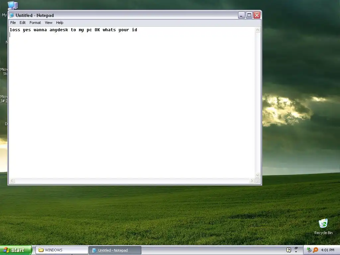Select the Untitled - Notepad taskbar button

[x=115, y=250]
